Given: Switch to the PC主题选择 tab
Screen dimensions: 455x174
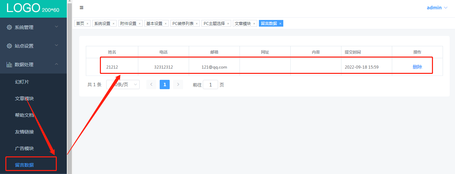Looking at the screenshot, I should coord(214,24).
